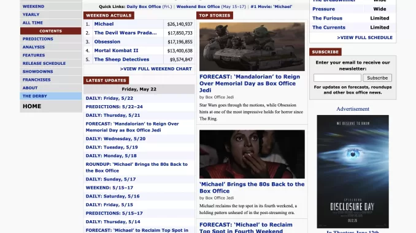Open 'Michael' to Reclaim top story headline
Screen dimensions: 416x233
246,227
